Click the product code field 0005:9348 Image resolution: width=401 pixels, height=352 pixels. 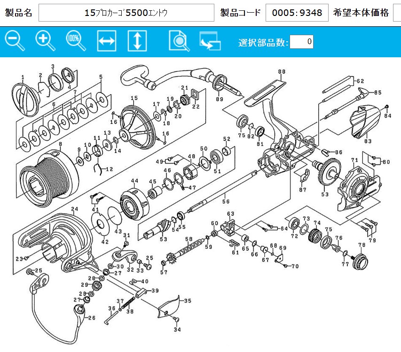point(297,13)
